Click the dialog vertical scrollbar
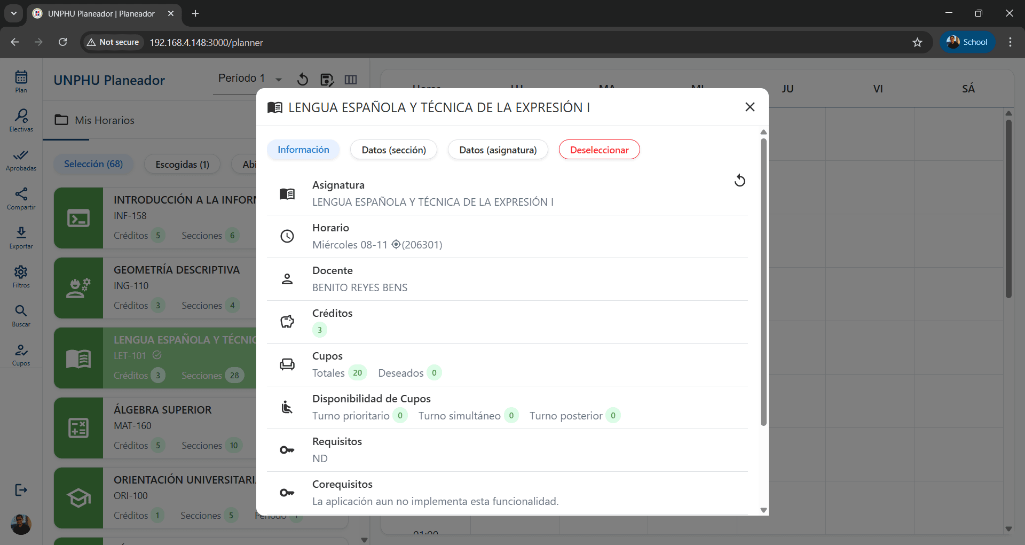This screenshot has height=545, width=1025. (763, 282)
